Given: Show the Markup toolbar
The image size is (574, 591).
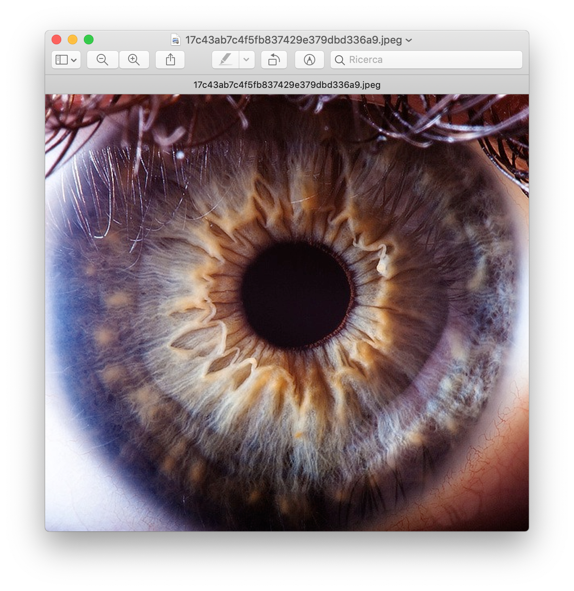Looking at the screenshot, I should click(x=309, y=60).
